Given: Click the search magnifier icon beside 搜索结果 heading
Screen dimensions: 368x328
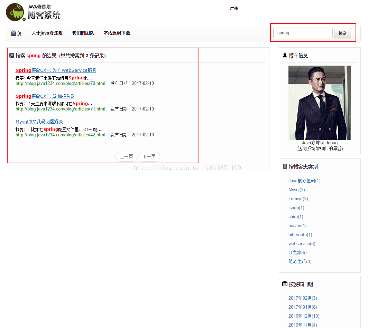Looking at the screenshot, I should pyautogui.click(x=12, y=55).
